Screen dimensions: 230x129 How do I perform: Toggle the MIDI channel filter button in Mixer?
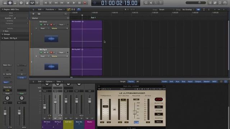tap(214, 82)
